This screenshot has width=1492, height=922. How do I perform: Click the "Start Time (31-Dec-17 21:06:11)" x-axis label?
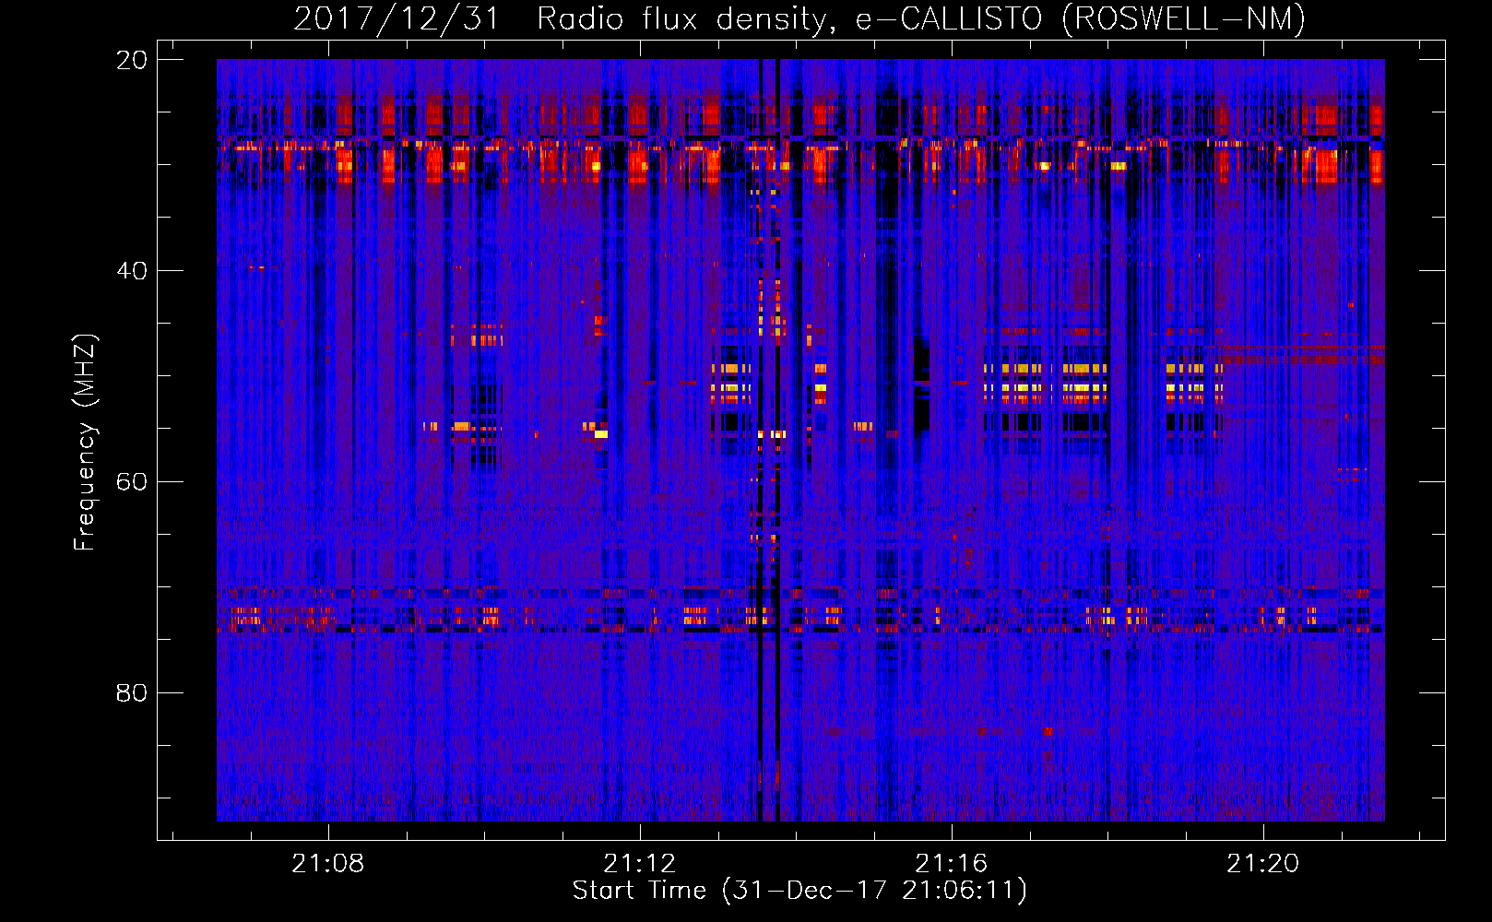tap(799, 891)
